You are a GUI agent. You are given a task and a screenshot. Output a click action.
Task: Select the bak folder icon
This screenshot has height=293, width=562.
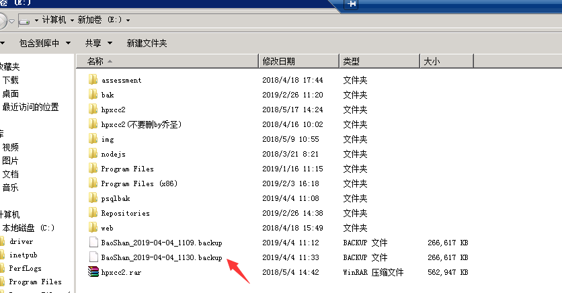point(93,94)
